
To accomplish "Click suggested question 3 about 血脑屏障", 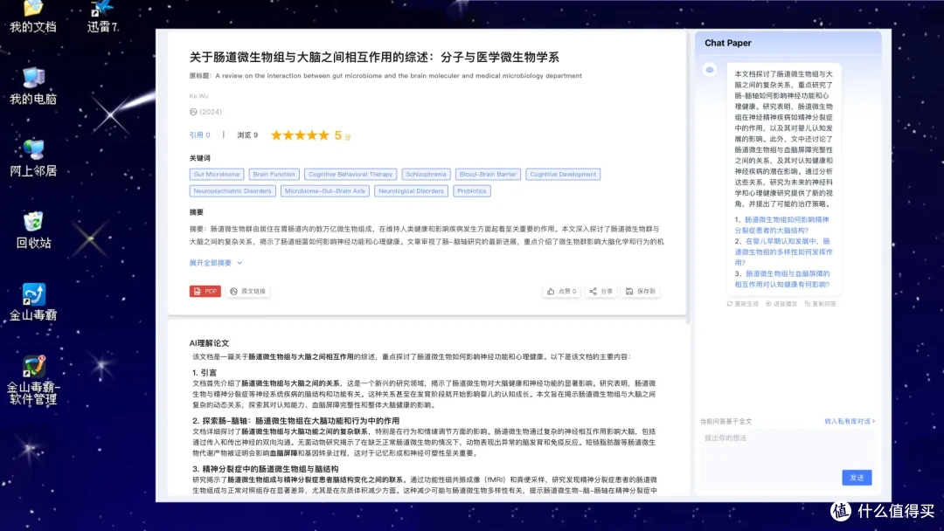I will point(782,279).
